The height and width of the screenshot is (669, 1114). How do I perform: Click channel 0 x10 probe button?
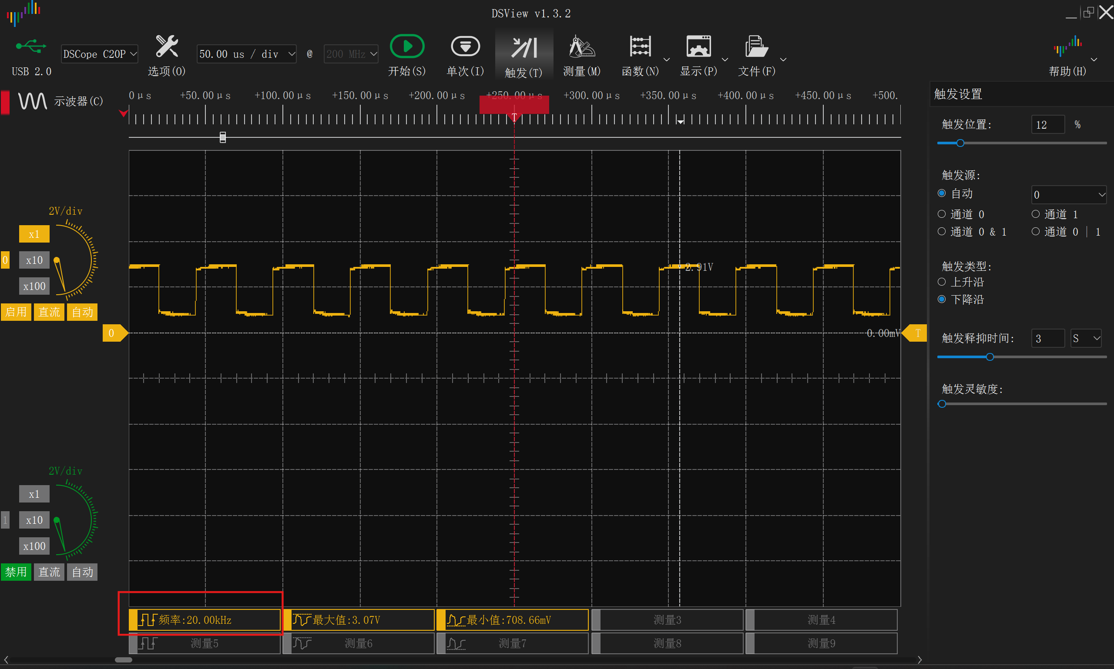click(x=34, y=260)
